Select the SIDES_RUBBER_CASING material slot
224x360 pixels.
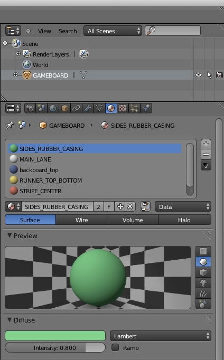(95, 148)
